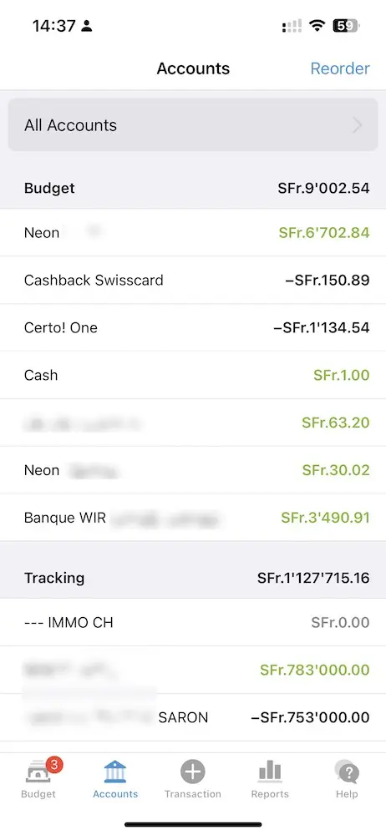Tap the cellular signal bars icon

(x=292, y=26)
